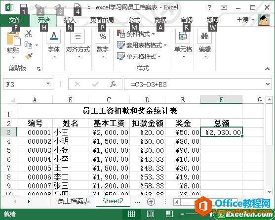
Task: Click the Copy icon in clipboard group
Action: (x=28, y=45)
